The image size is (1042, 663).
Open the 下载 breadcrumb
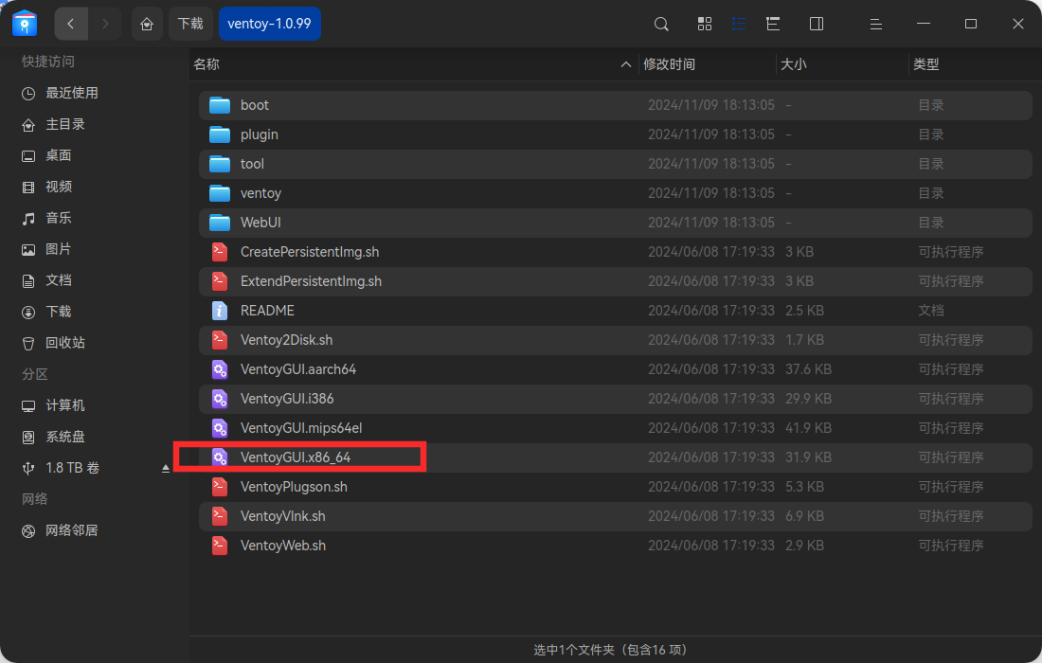[x=190, y=24]
